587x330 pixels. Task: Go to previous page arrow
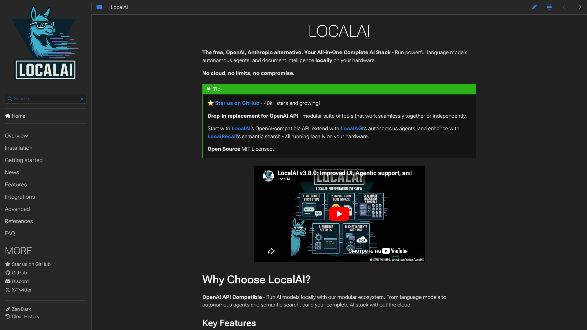[564, 7]
